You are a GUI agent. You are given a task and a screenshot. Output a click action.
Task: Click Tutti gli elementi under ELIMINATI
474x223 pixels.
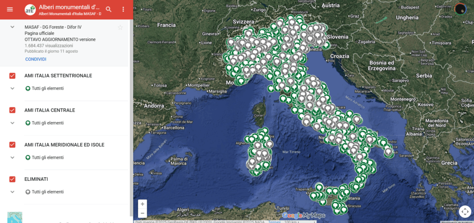point(48,192)
